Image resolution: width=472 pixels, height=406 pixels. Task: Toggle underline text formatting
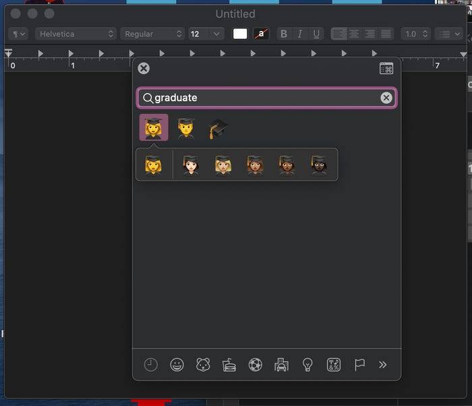[x=316, y=34]
